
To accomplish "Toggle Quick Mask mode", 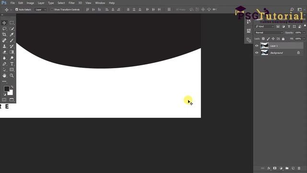I will point(4,100).
